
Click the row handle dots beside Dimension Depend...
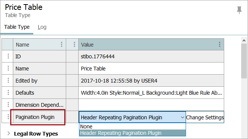click(8, 105)
